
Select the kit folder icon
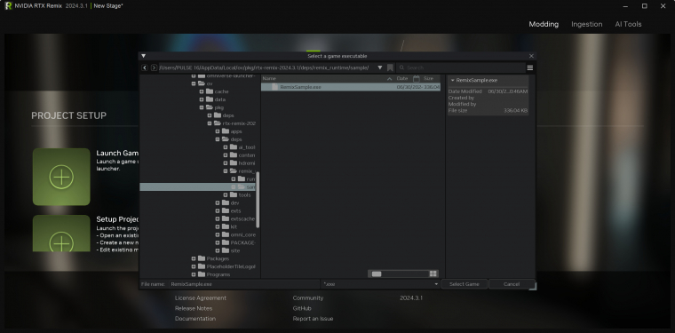point(226,226)
